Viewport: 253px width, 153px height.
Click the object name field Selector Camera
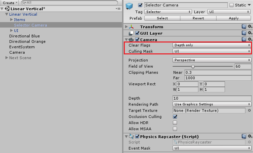point(186,5)
